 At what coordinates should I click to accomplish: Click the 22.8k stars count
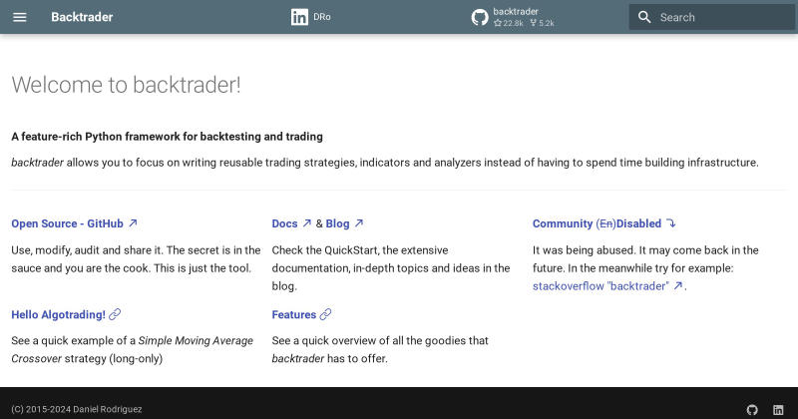coord(509,23)
